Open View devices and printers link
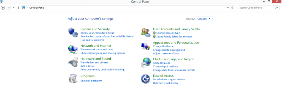This screenshot has height=112, width=282. (94, 62)
